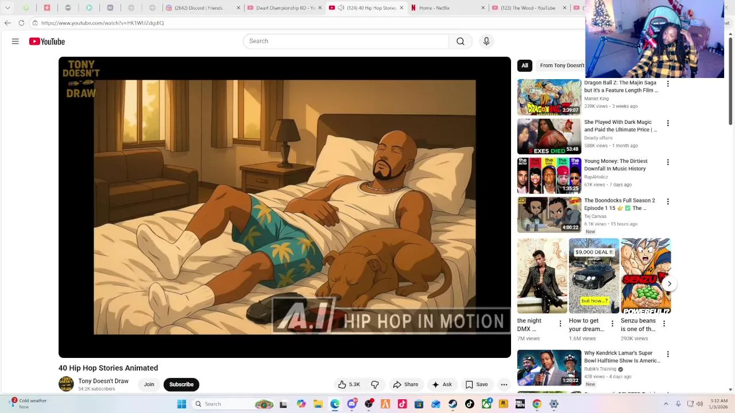Open She Played With Dark Magic thumbnail
Image resolution: width=735 pixels, height=413 pixels.
click(549, 137)
